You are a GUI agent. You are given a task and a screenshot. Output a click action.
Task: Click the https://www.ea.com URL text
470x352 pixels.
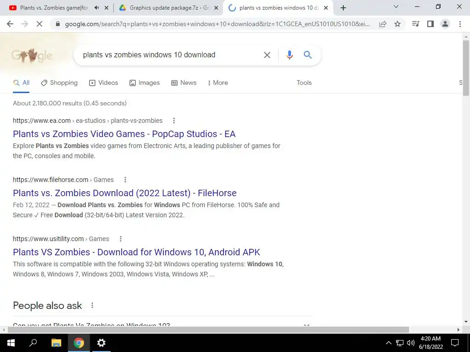42,121
